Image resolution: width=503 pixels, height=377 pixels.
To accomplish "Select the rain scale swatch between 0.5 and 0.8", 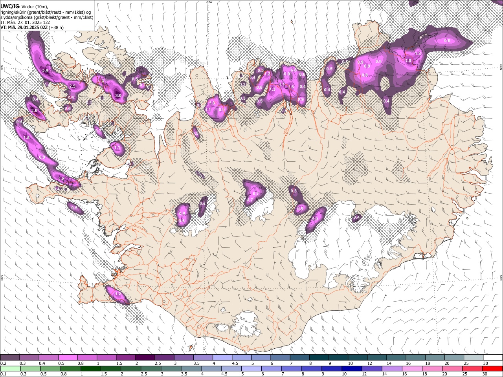I will coord(50,368).
